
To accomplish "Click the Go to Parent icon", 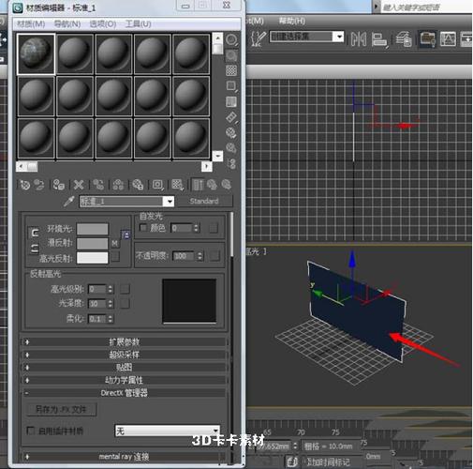I will point(212,185).
